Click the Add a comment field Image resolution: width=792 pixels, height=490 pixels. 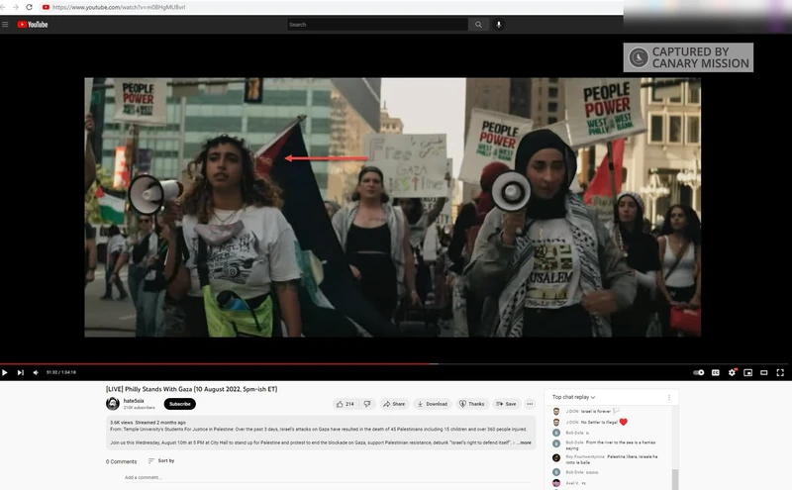328,477
